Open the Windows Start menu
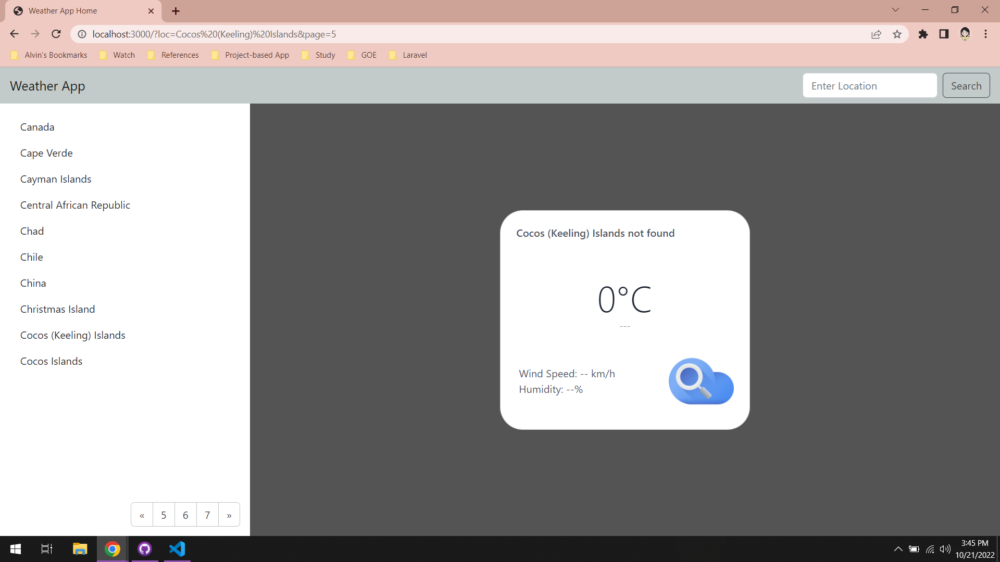This screenshot has height=562, width=1000. (16, 549)
